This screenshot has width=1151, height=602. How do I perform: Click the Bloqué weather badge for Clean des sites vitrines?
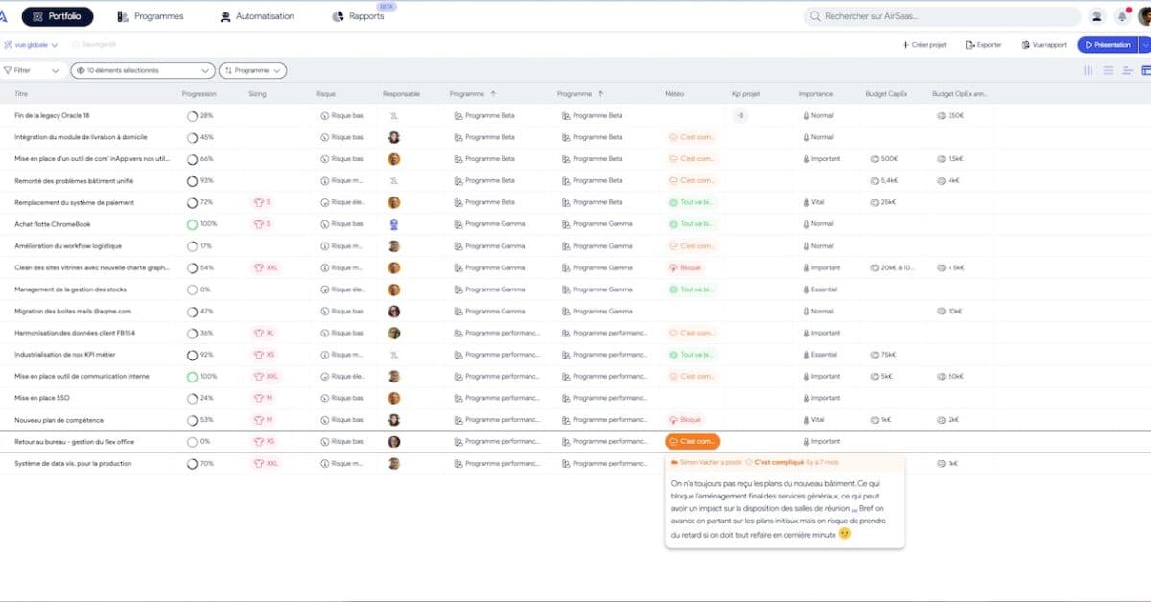[x=686, y=267]
